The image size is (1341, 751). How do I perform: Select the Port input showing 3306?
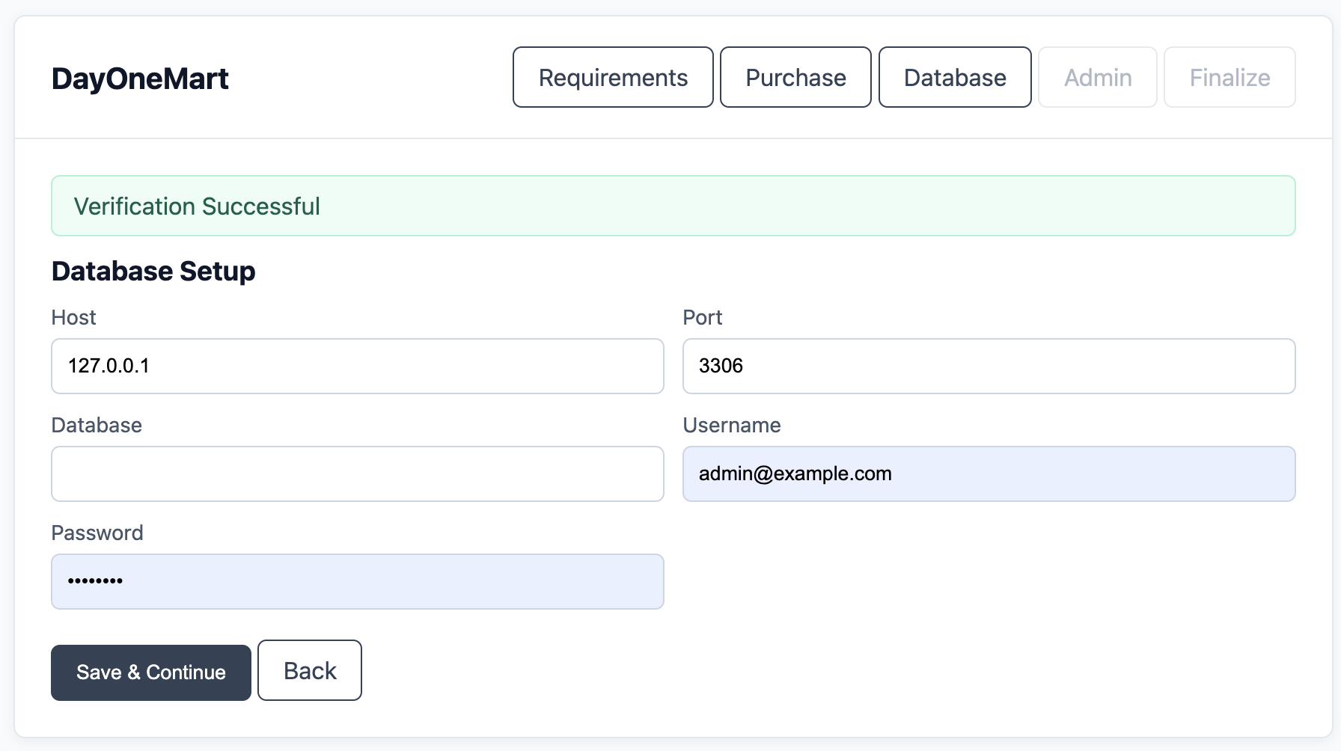(989, 366)
